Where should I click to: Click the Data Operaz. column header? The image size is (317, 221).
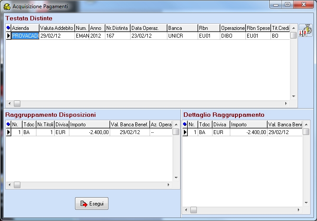pyautogui.click(x=149, y=28)
